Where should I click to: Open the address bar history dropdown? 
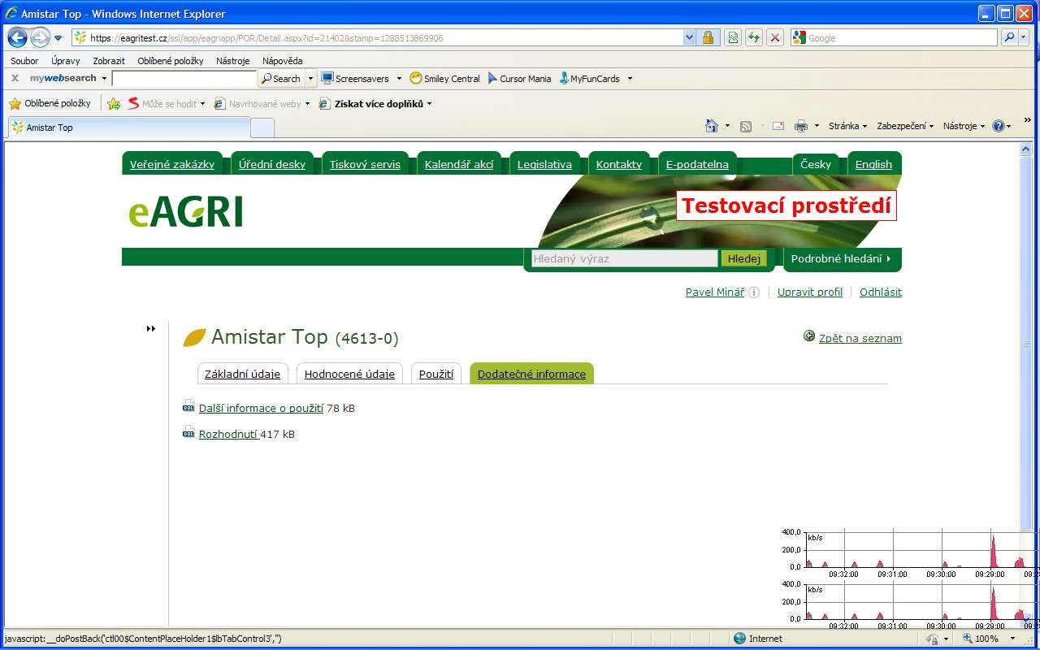click(690, 38)
